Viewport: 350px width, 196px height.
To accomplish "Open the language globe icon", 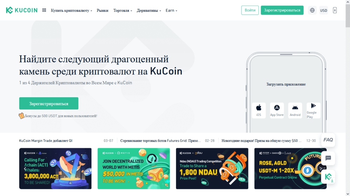I will [x=312, y=10].
